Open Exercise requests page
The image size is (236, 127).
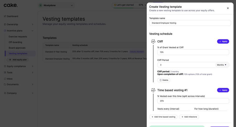(x=18, y=36)
